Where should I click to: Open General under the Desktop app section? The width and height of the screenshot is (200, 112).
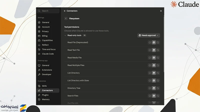(x=48, y=66)
